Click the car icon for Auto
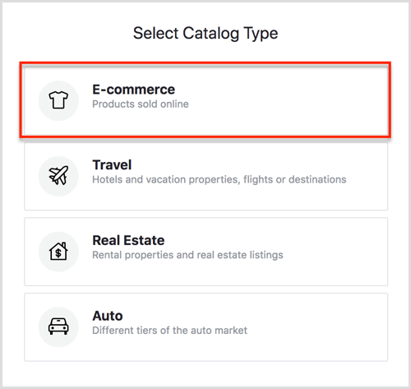Viewport: 411px width, 389px height. pos(58,326)
